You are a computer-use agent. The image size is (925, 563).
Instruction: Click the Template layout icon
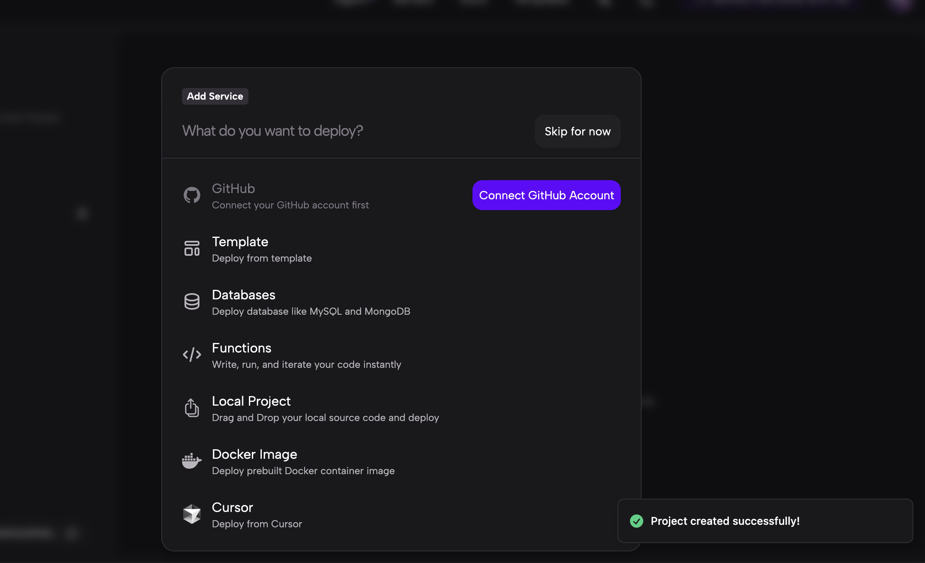[192, 248]
